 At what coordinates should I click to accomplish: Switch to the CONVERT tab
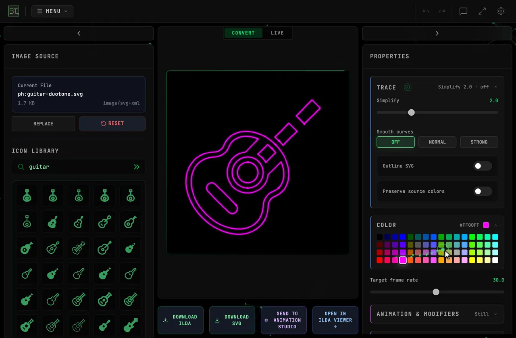point(243,33)
